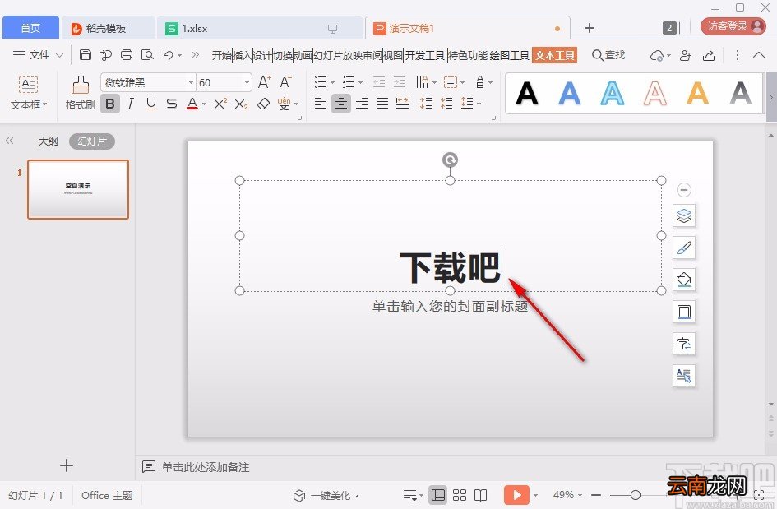This screenshot has width=777, height=509.
Task: Click the Find (查找) search button
Action: [608, 55]
